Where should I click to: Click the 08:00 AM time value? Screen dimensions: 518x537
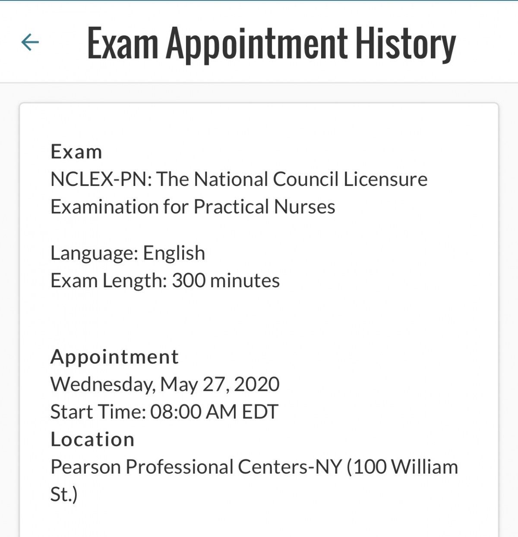coord(194,412)
